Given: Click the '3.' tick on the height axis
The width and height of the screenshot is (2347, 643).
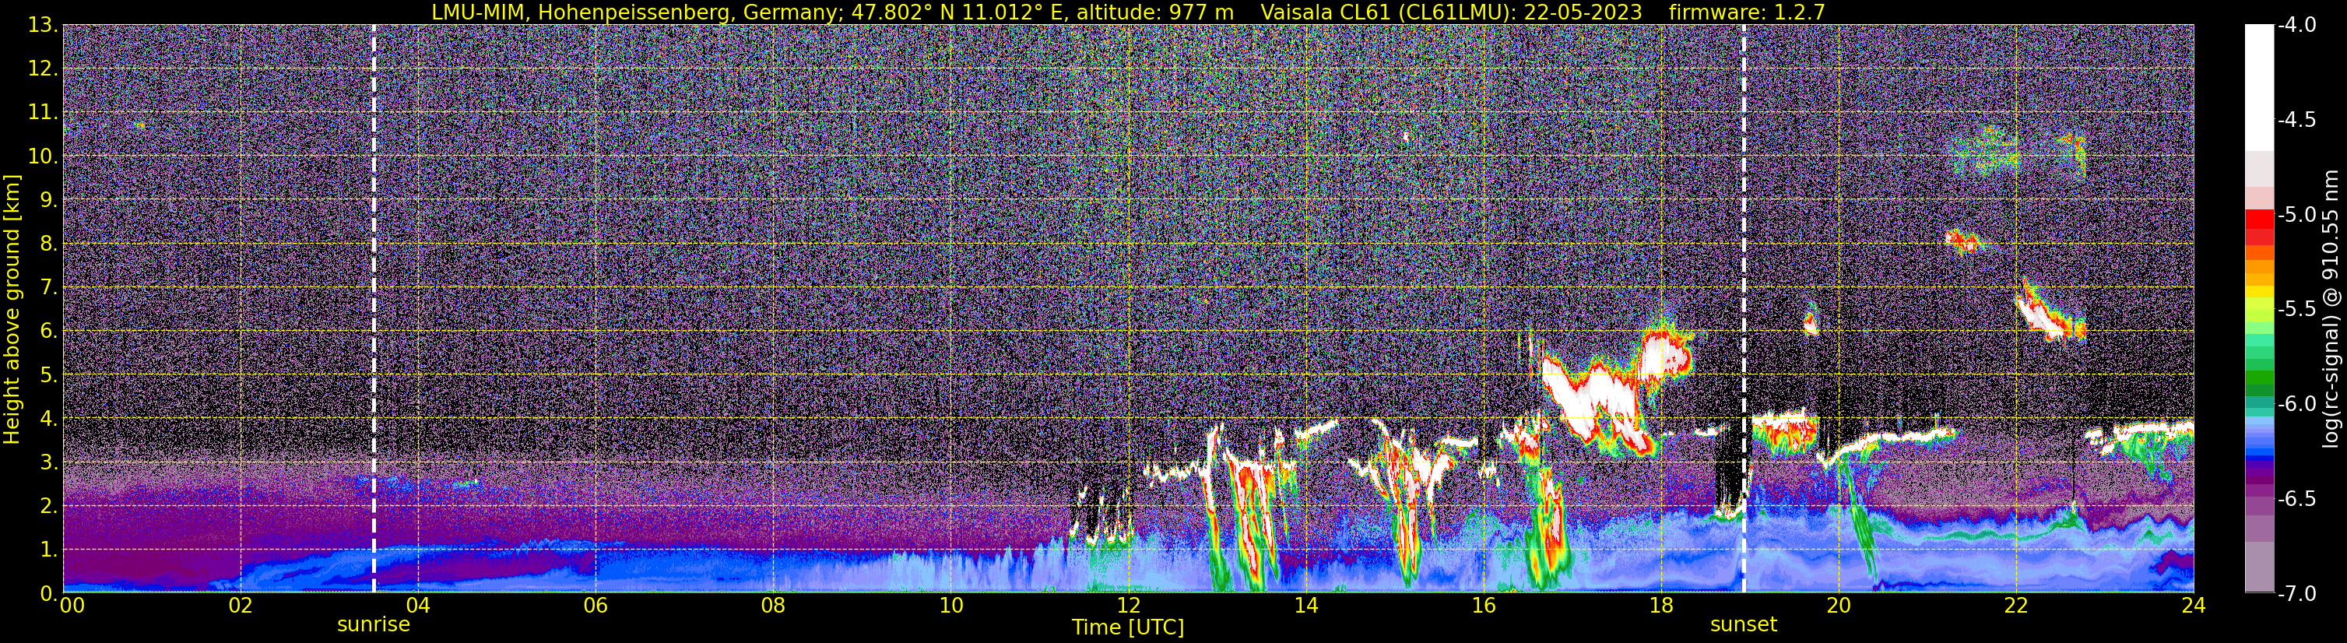Looking at the screenshot, I should click(48, 462).
